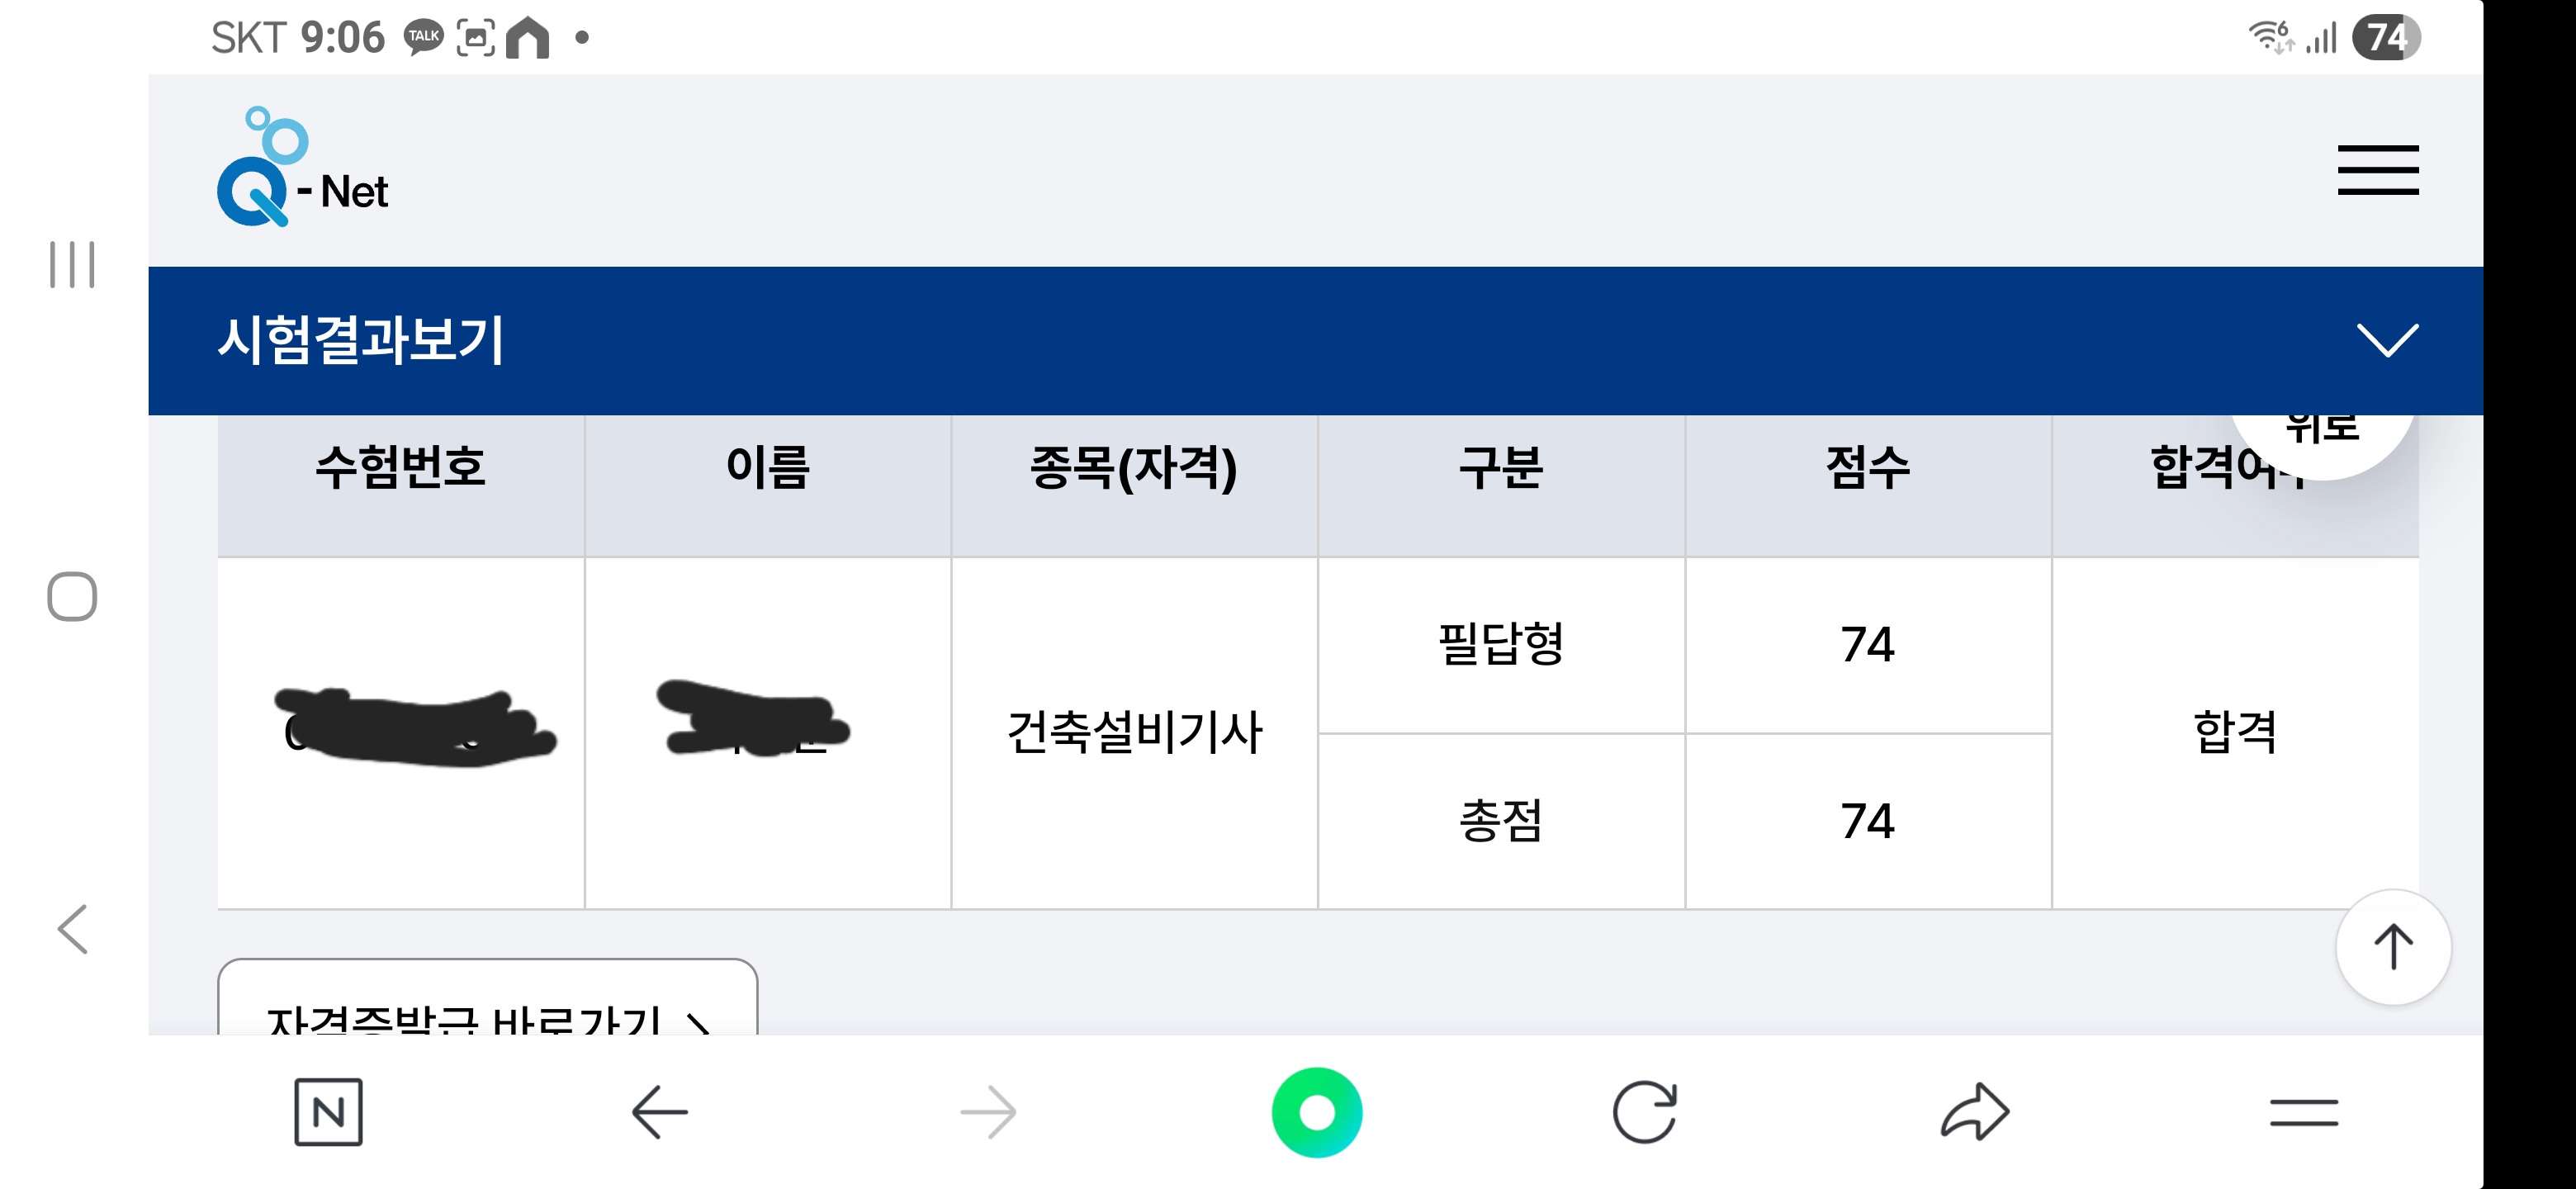Tap the KakaoTalk notification icon

click(x=423, y=38)
